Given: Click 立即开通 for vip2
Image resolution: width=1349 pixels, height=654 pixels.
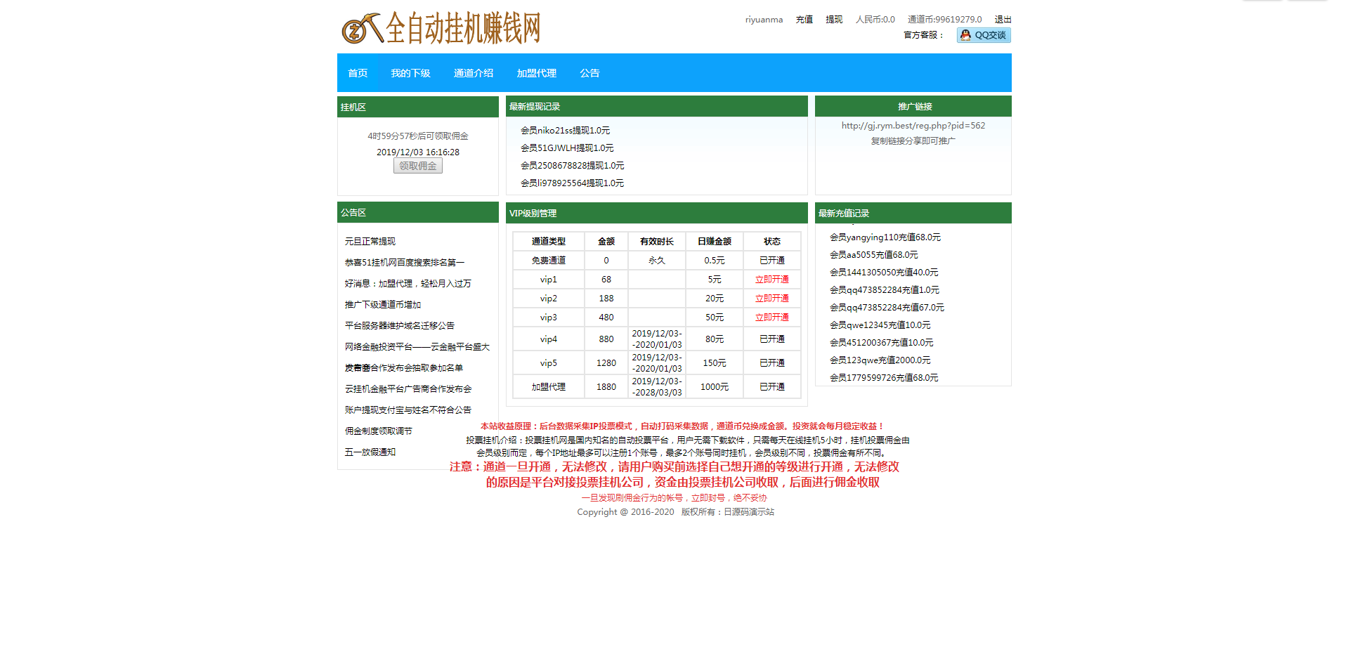Looking at the screenshot, I should tap(771, 298).
